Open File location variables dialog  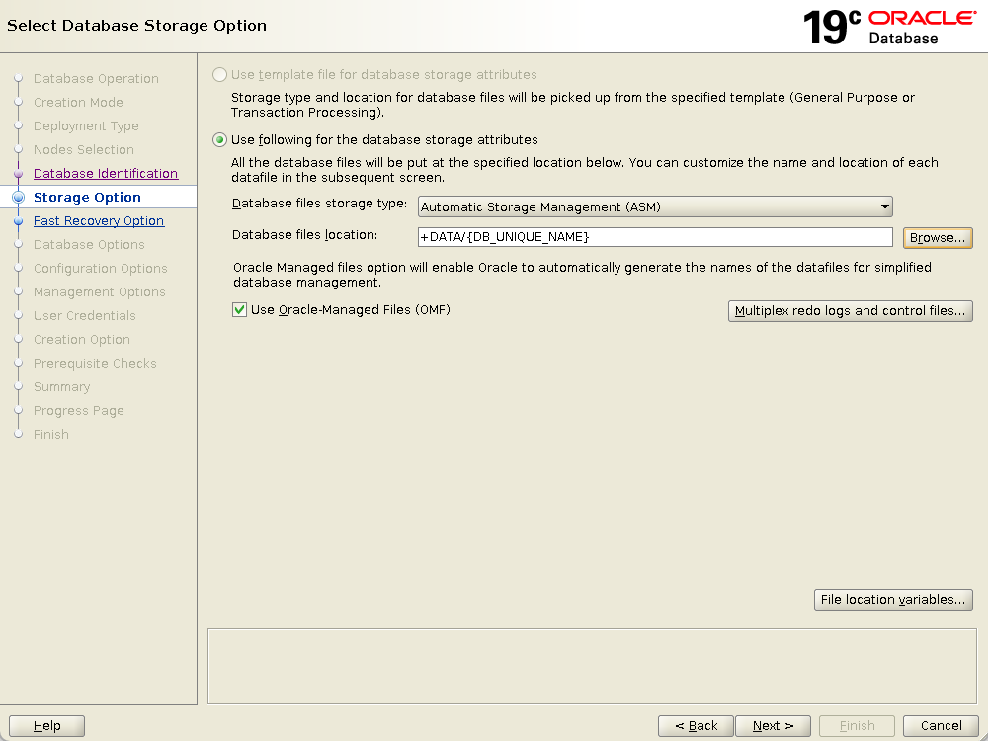(x=892, y=600)
